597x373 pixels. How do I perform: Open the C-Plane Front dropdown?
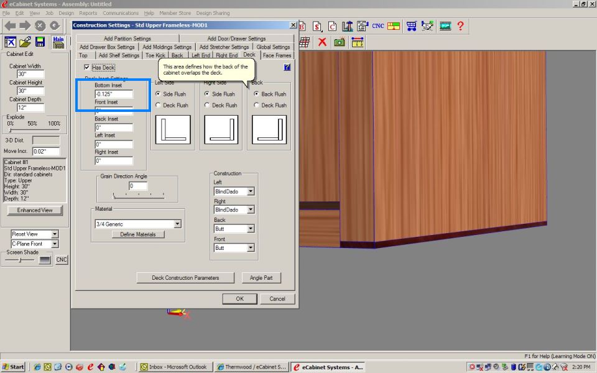click(x=55, y=244)
